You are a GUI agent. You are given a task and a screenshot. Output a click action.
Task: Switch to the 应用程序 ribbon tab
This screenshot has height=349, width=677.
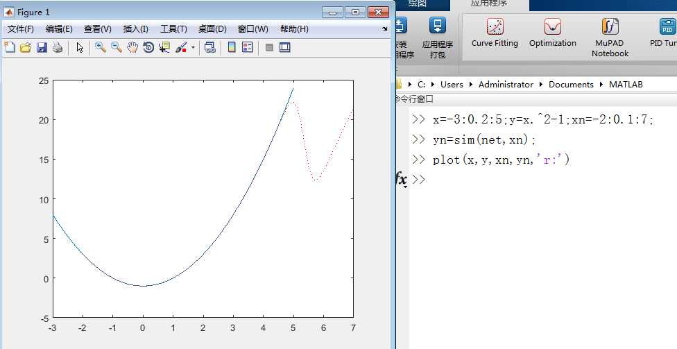pos(489,4)
